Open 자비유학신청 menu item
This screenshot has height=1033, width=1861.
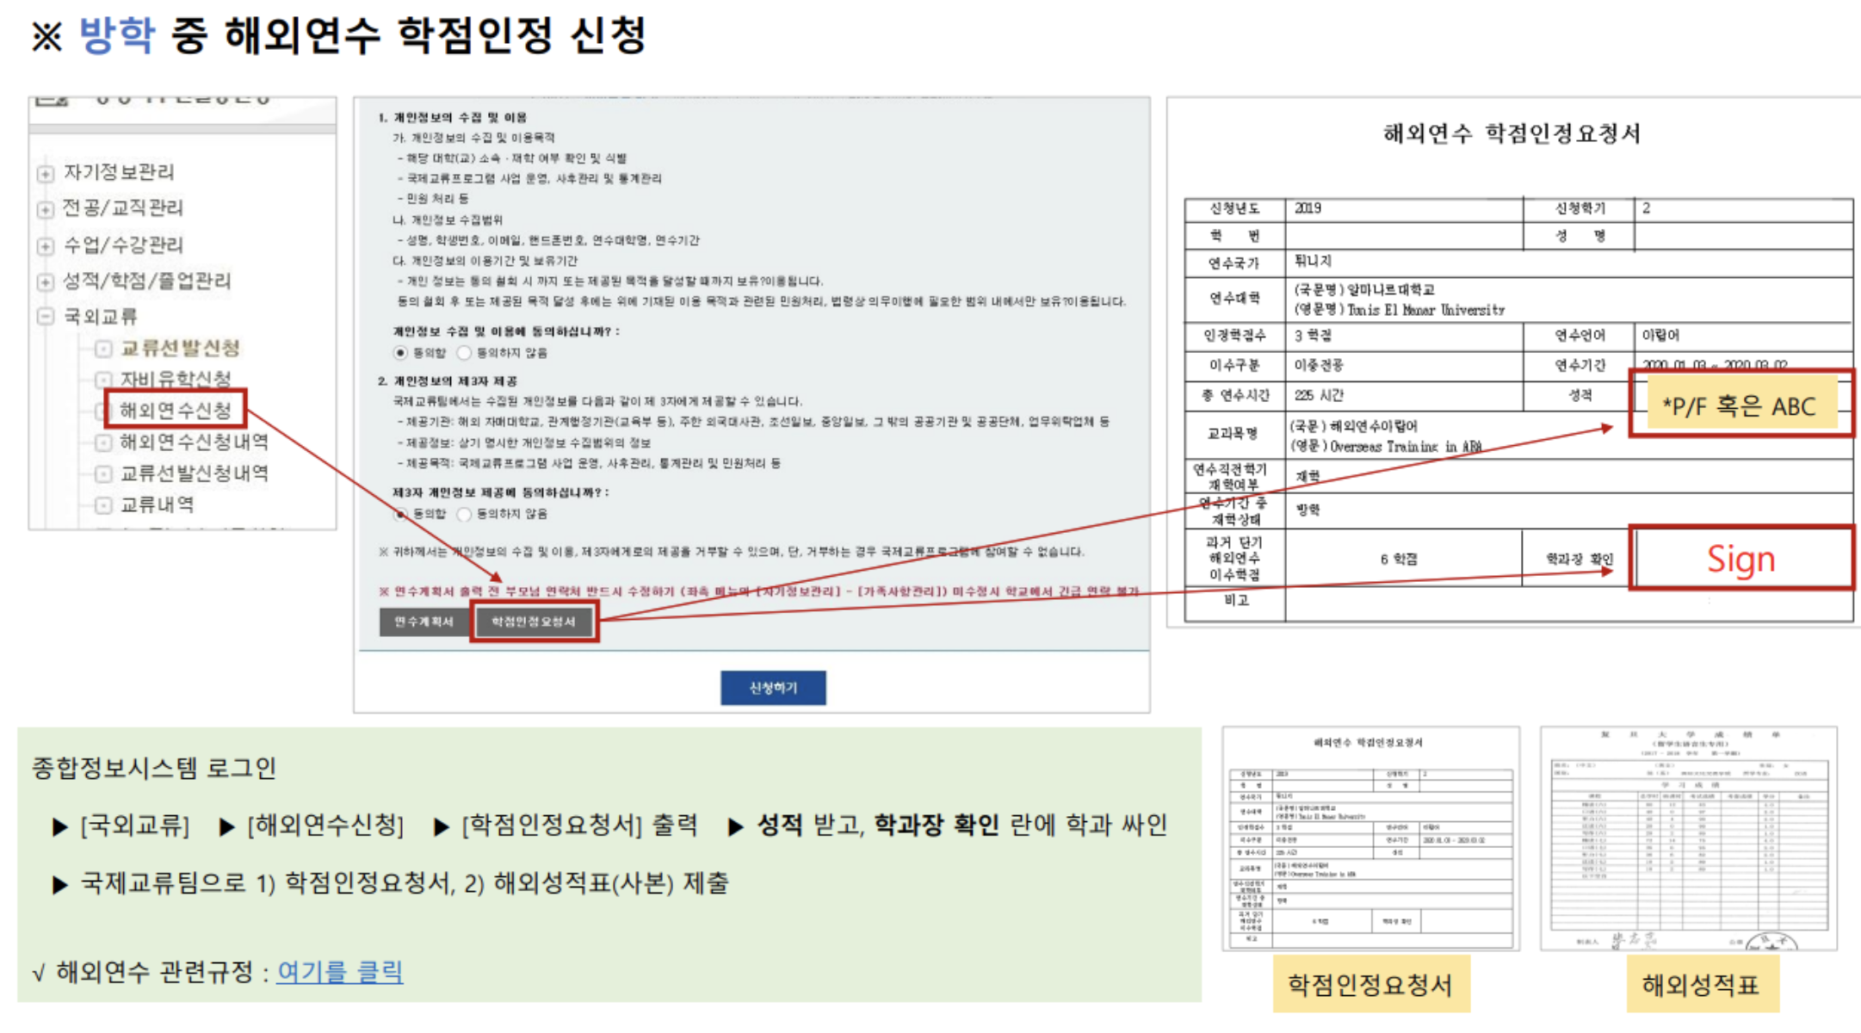175,380
